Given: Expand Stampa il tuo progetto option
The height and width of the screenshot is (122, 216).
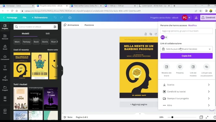Looking at the screenshot, I should click(186, 98).
